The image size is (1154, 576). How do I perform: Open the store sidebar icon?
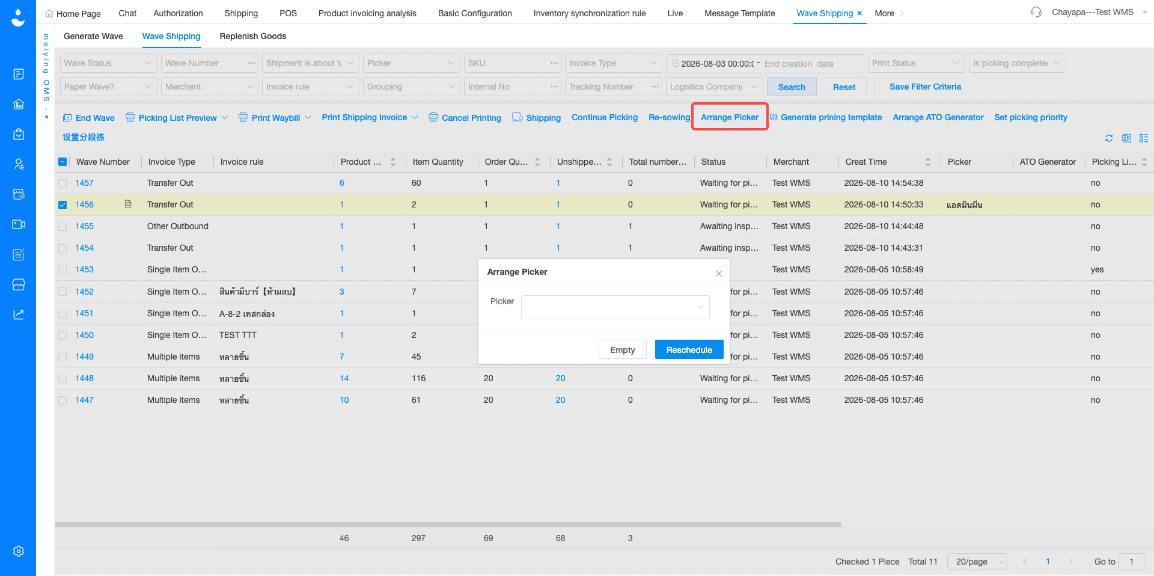click(x=19, y=284)
